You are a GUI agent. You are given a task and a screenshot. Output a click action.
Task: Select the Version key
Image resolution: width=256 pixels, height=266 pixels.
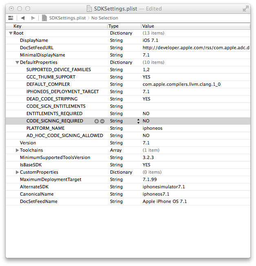pos(28,143)
